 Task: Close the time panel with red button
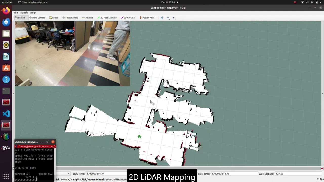pyautogui.click(x=322, y=168)
